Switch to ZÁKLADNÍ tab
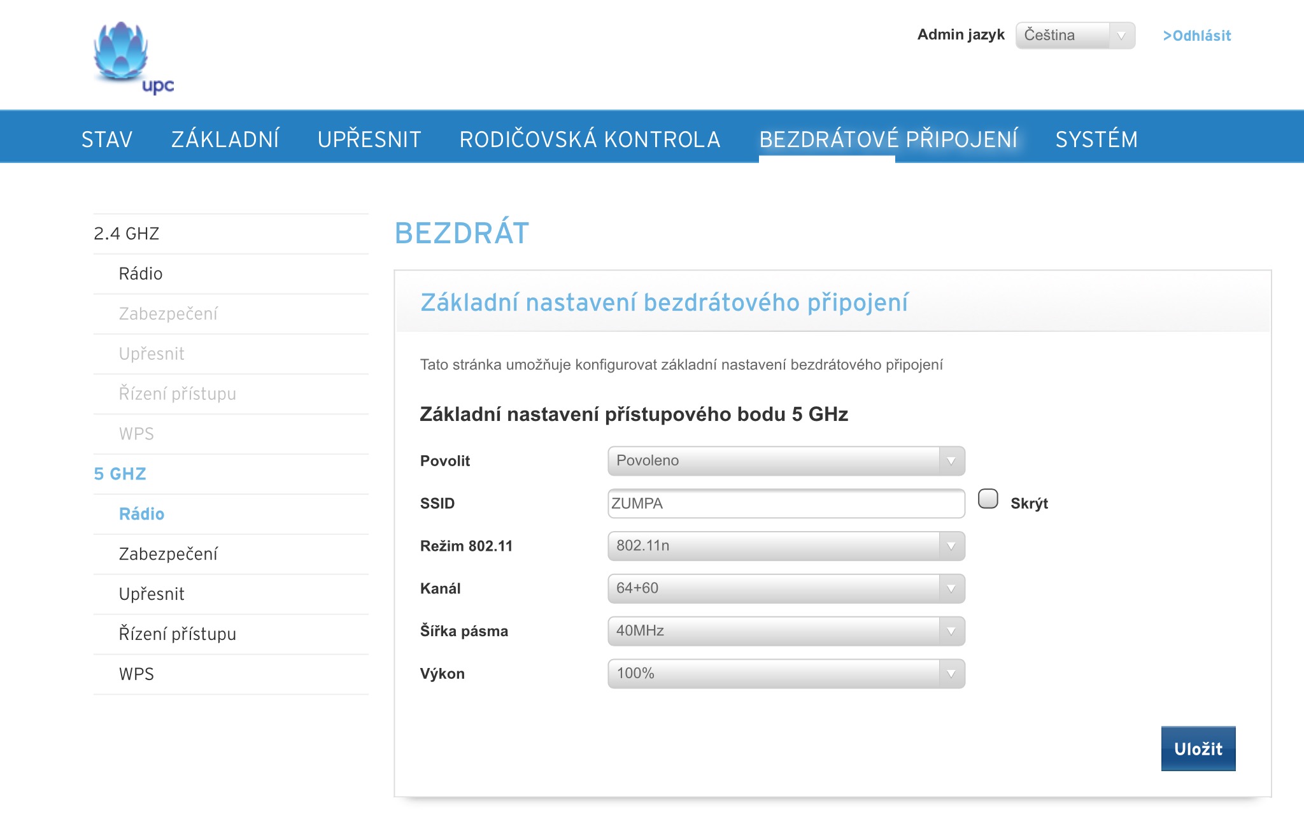 pos(225,139)
